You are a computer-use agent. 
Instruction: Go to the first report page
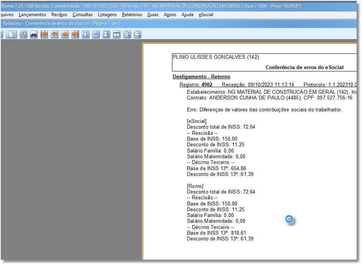point(44,35)
